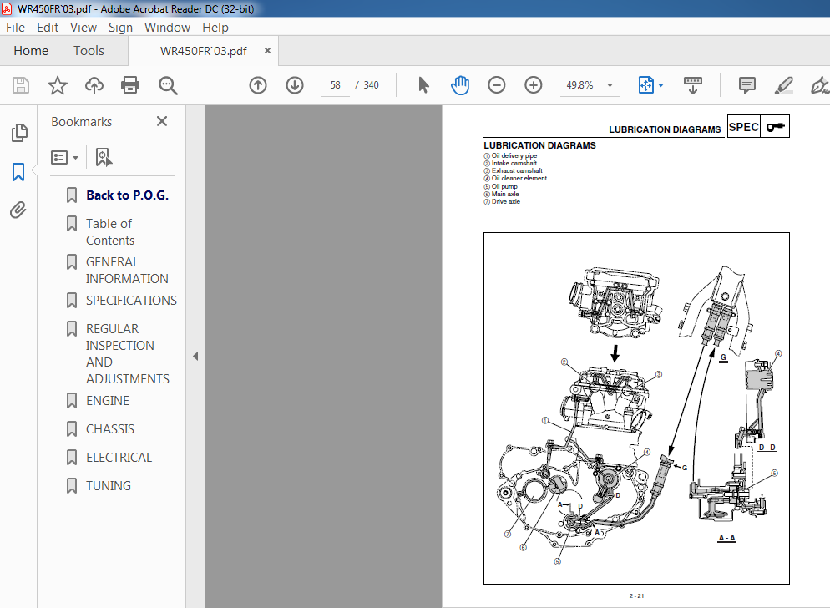Open the Window menu
This screenshot has height=608, width=830.
click(167, 28)
